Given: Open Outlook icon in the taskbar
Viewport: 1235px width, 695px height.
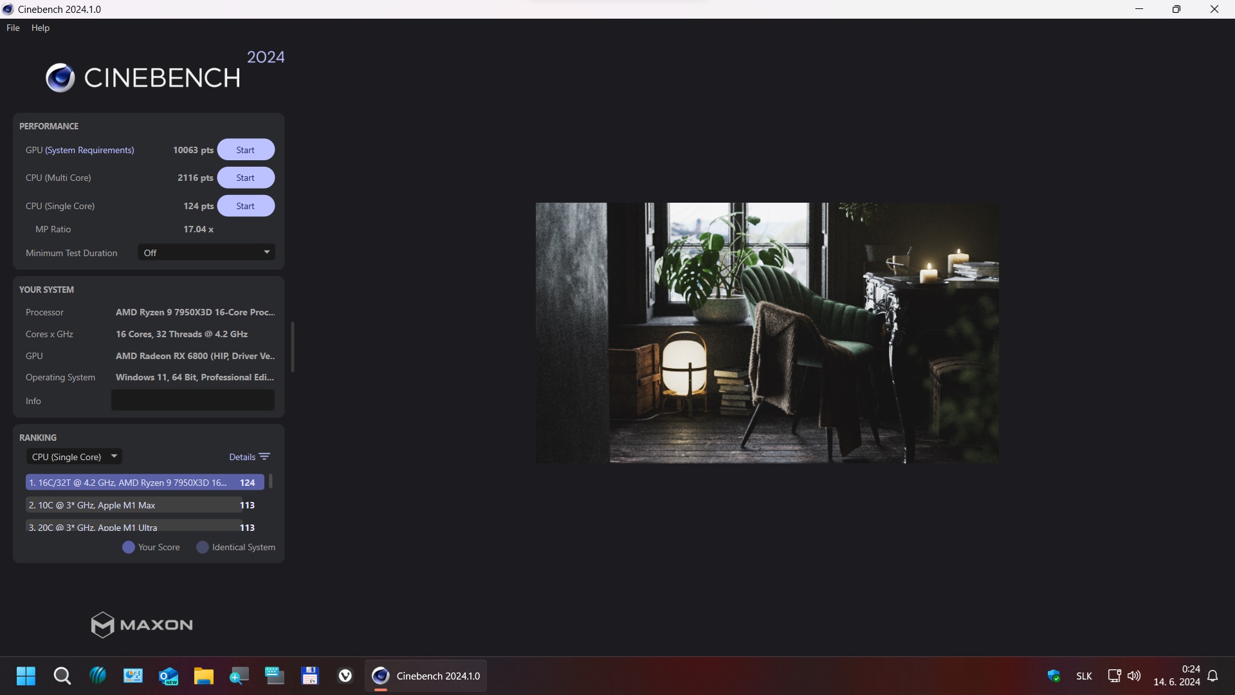Looking at the screenshot, I should coord(168,676).
